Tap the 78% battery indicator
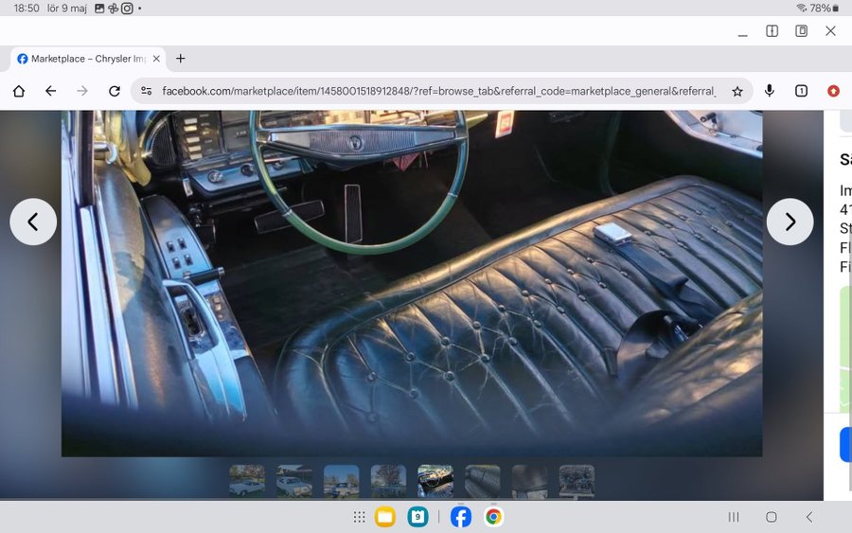 825,9
